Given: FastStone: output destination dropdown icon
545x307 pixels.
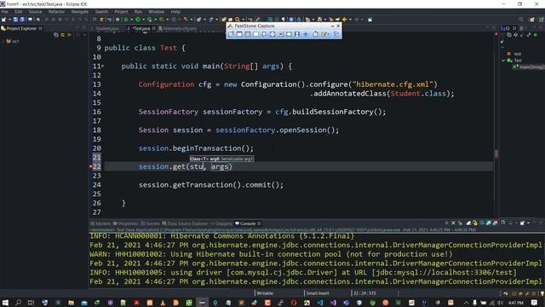Looking at the screenshot, I should (x=324, y=34).
